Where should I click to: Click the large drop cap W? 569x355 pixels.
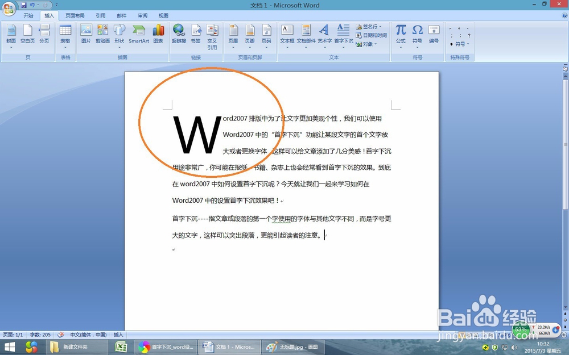tap(197, 135)
